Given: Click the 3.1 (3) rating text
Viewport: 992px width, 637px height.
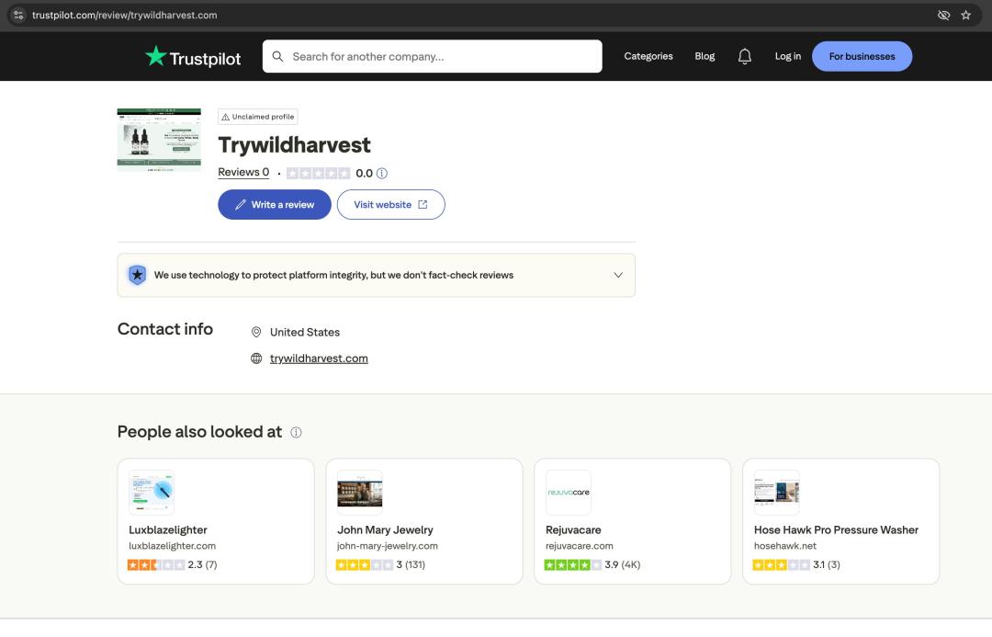Looking at the screenshot, I should 827,564.
